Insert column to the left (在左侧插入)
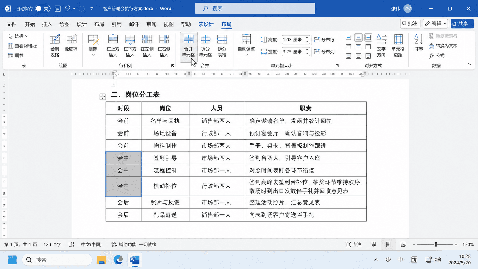Screen dimensions: 478x269 click(147, 46)
